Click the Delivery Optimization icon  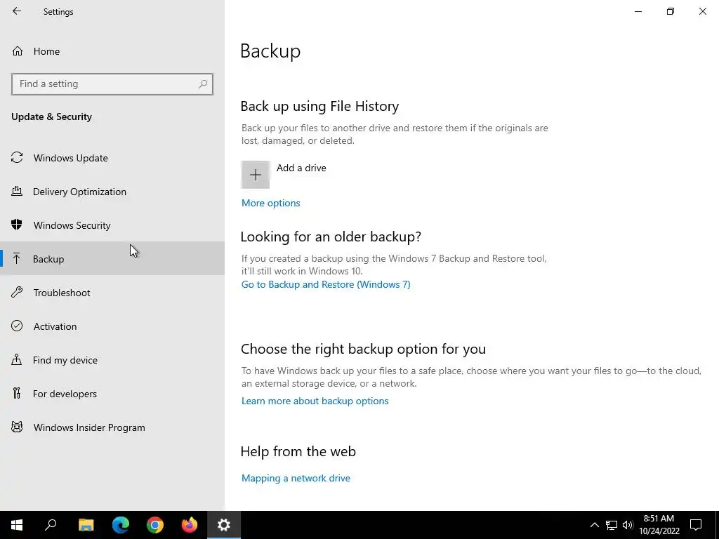coord(17,191)
